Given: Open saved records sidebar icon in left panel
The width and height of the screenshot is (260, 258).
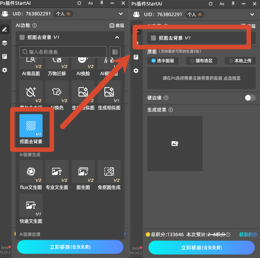Looking at the screenshot, I should [5, 56].
